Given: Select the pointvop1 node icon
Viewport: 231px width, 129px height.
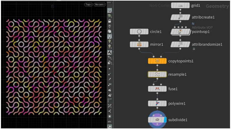Looking at the screenshot, I should coord(180,32).
